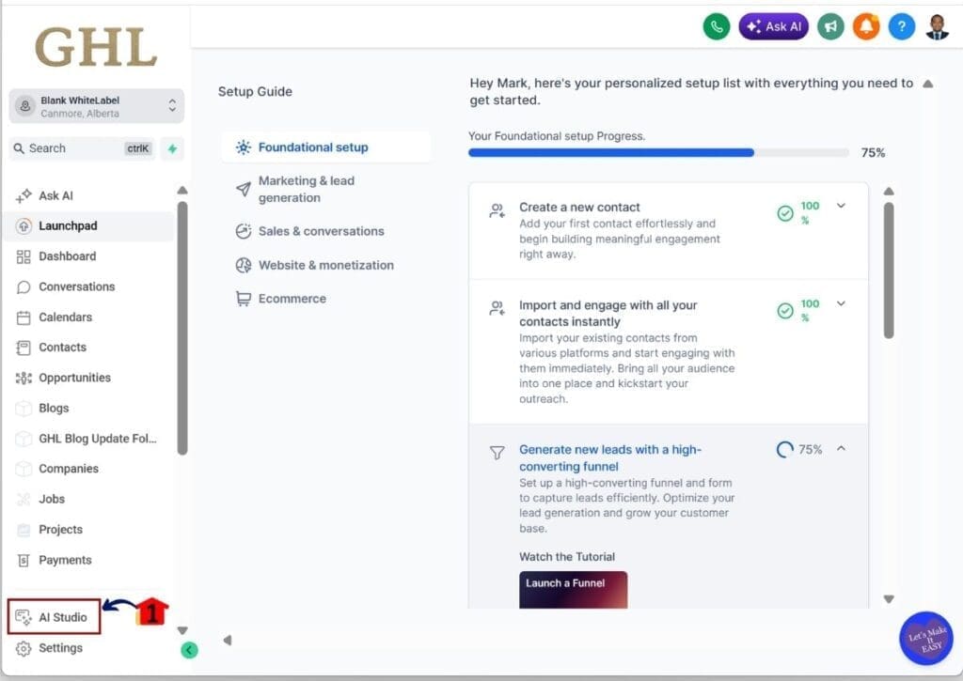Click the Create a new contact title
The image size is (963, 681).
point(579,208)
